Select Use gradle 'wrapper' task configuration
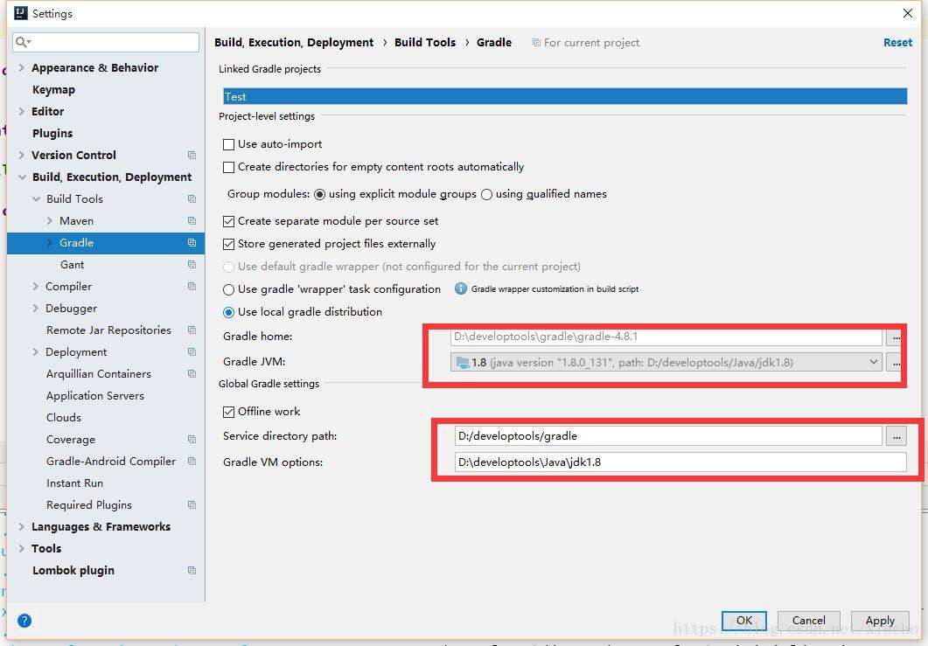Viewport: 928px width, 646px height. (228, 290)
